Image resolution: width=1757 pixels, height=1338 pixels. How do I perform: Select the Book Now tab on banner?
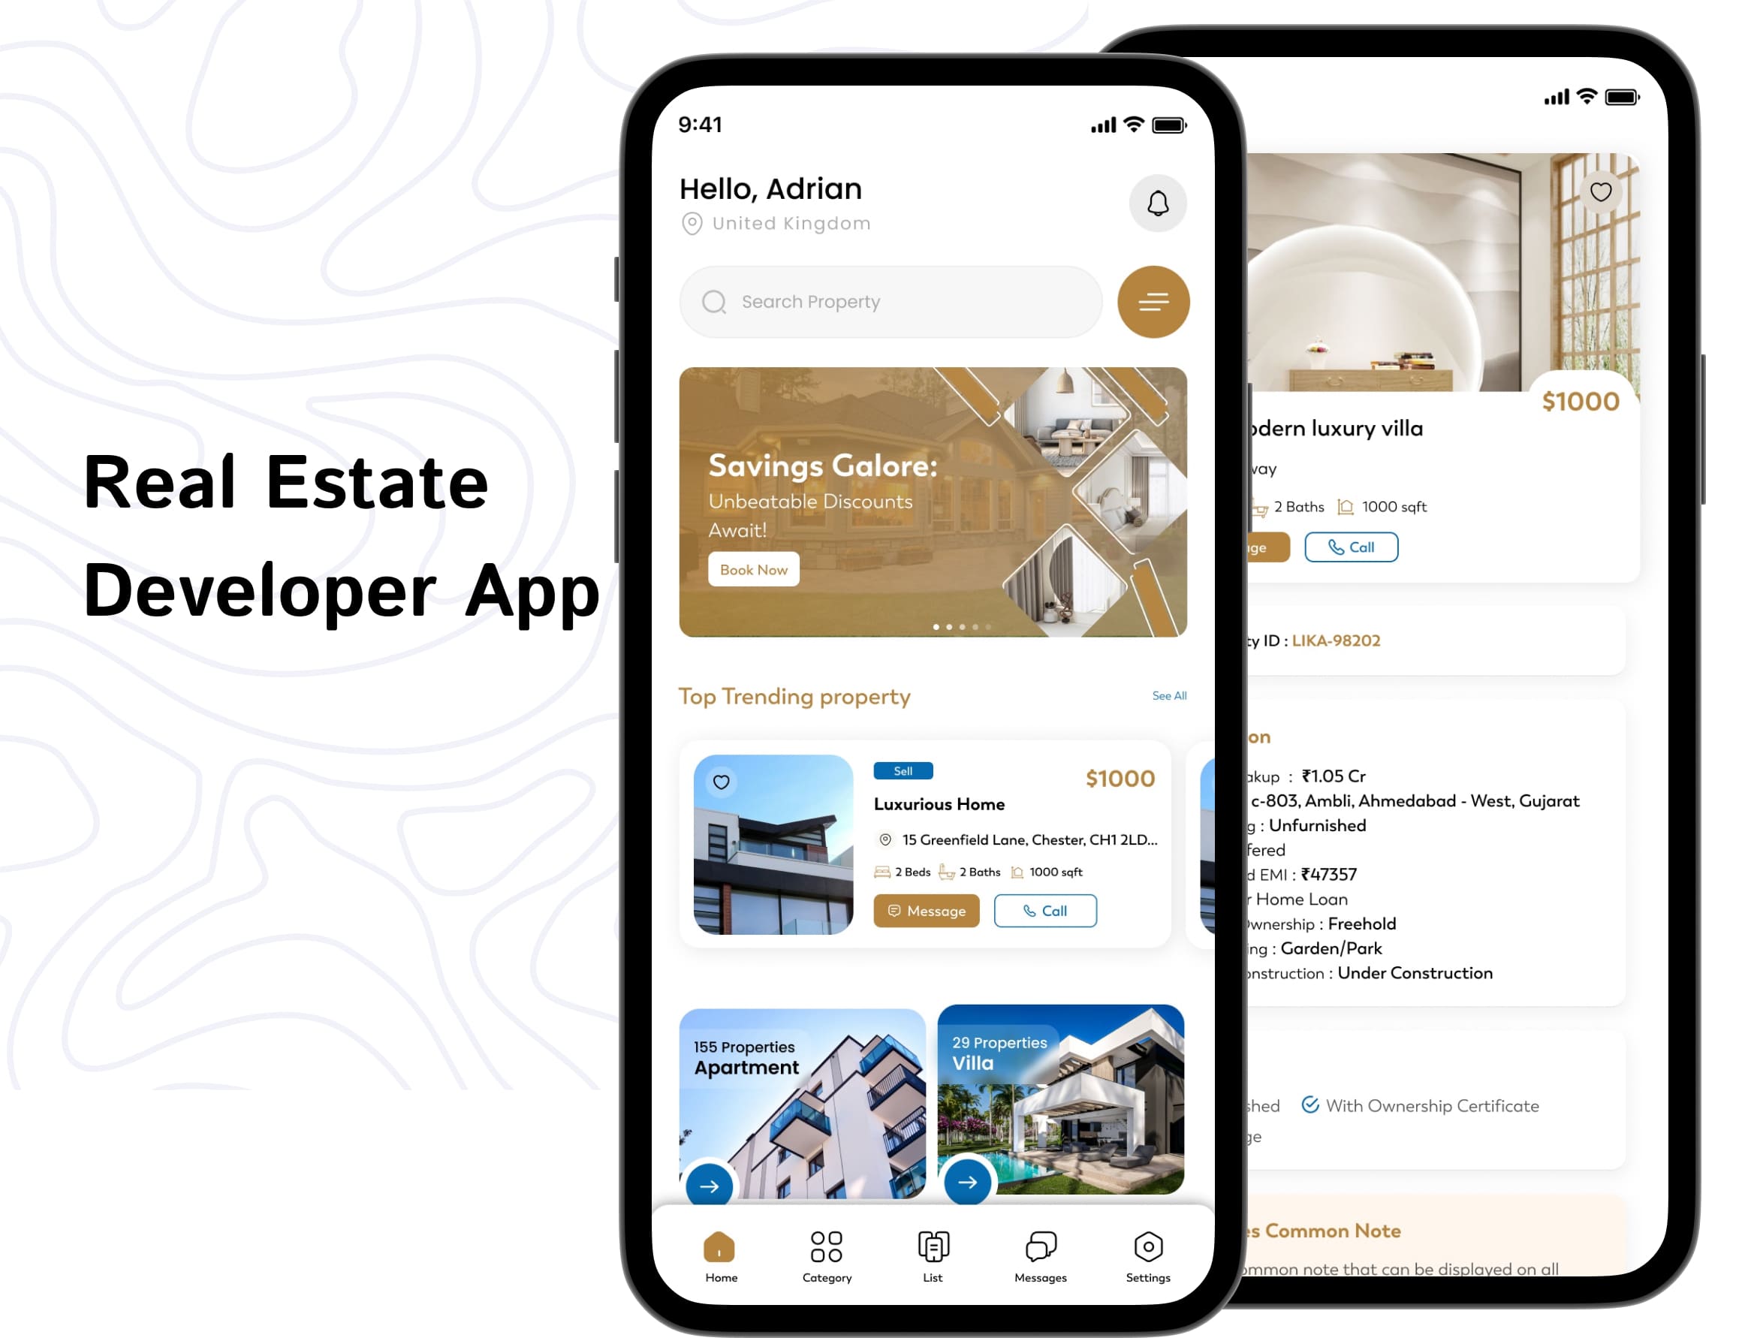[752, 569]
